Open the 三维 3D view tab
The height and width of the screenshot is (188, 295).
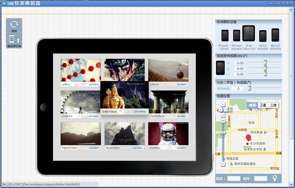click(273, 105)
